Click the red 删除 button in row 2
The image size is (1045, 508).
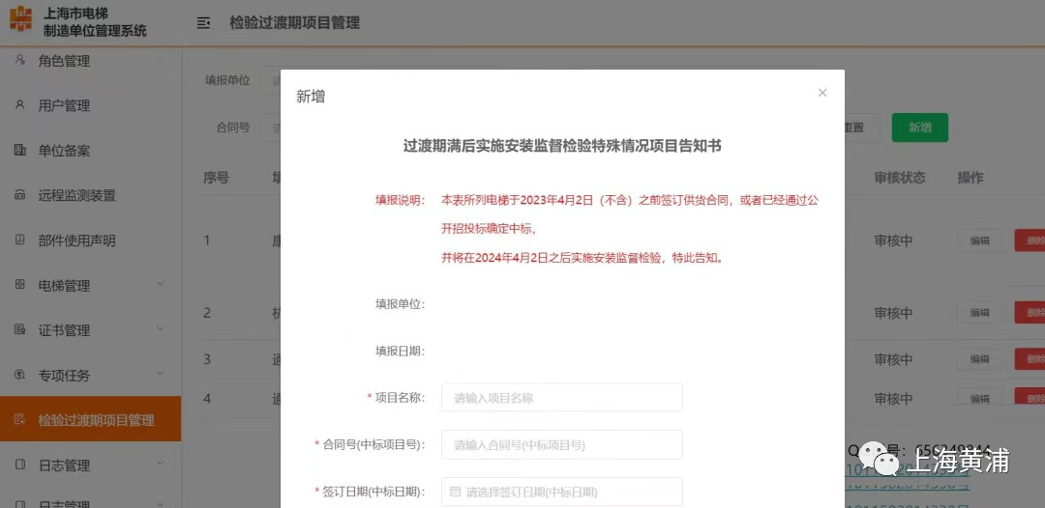pos(1031,313)
